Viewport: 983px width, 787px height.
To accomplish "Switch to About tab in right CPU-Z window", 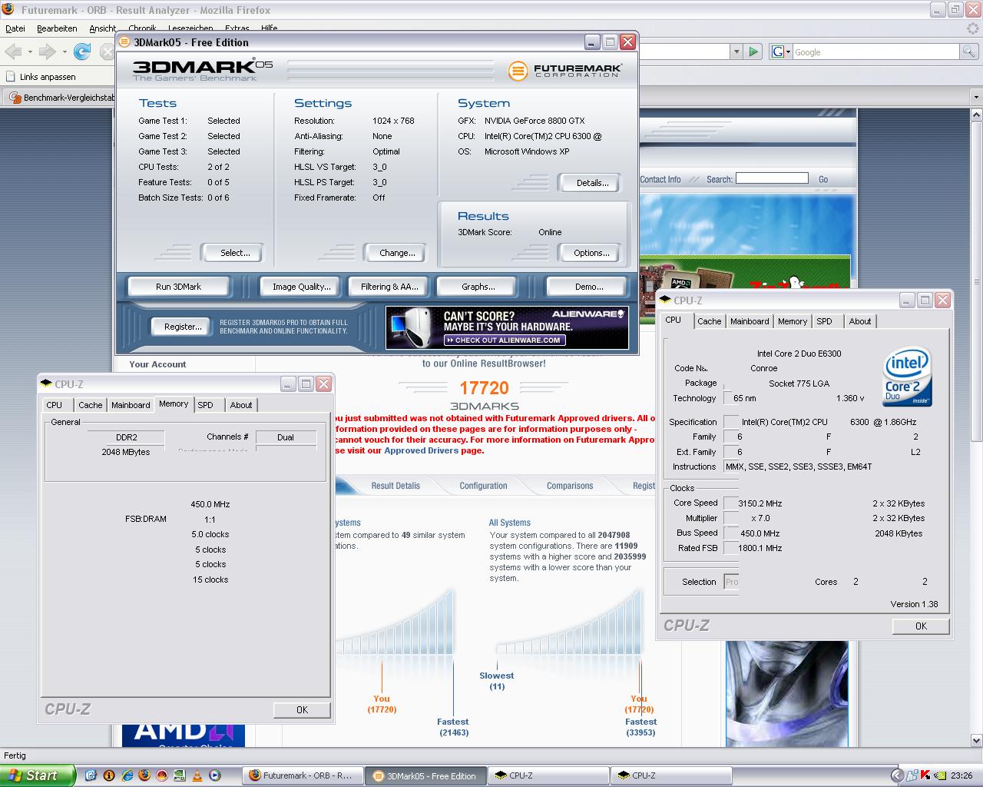I will 860,321.
